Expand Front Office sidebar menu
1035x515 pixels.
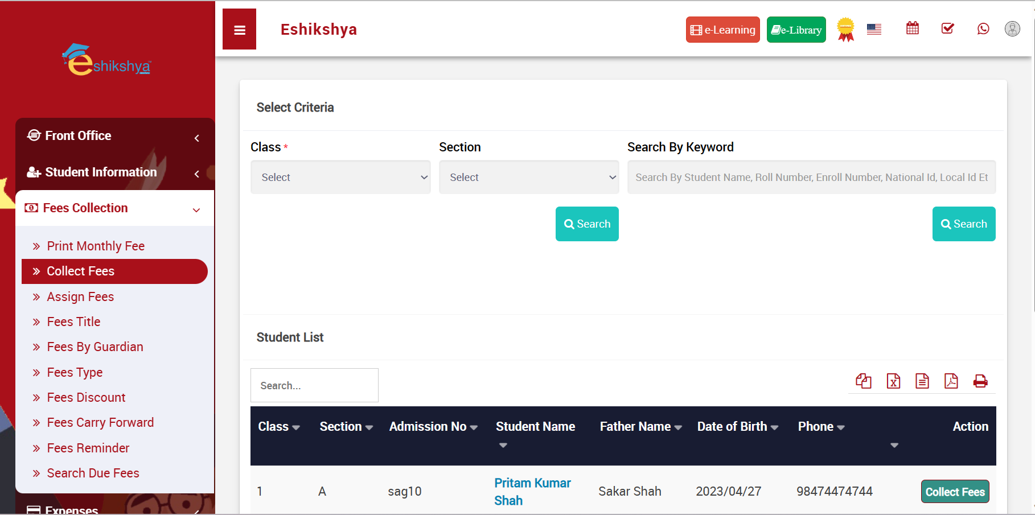point(115,136)
